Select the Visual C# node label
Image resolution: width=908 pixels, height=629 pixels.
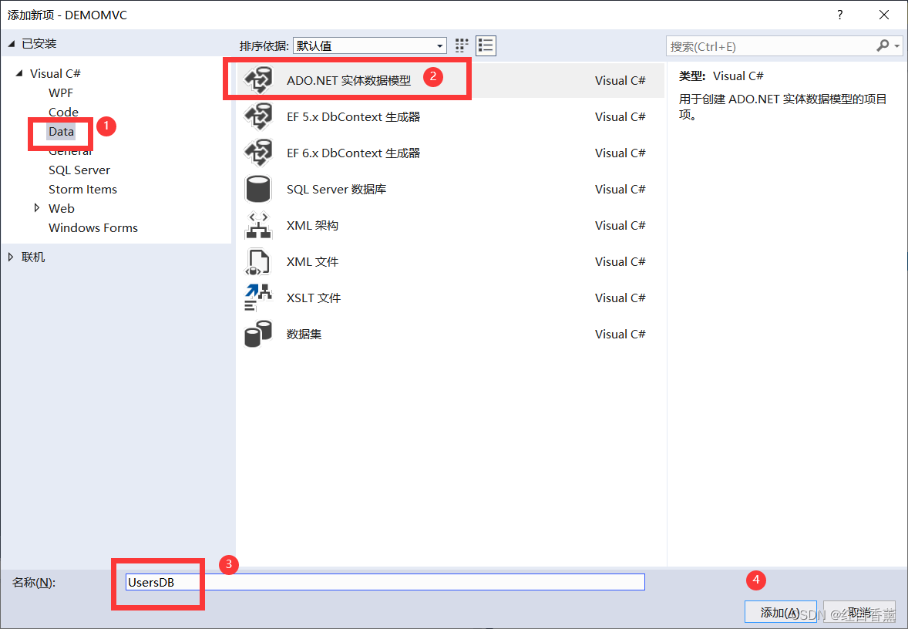pyautogui.click(x=55, y=73)
